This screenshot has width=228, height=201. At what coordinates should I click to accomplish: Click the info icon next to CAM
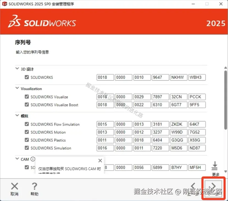pos(32,159)
